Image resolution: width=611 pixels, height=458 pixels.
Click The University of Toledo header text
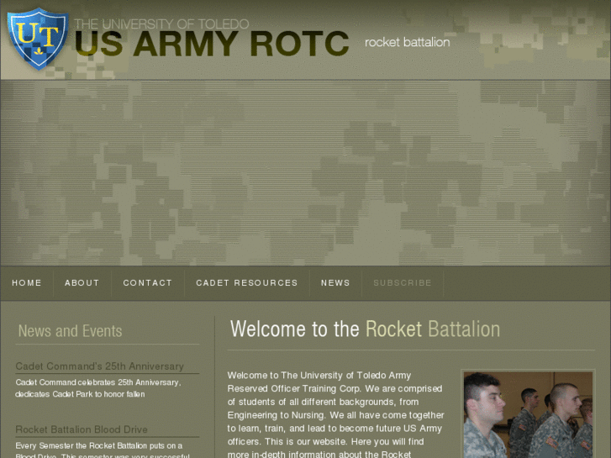pos(161,24)
